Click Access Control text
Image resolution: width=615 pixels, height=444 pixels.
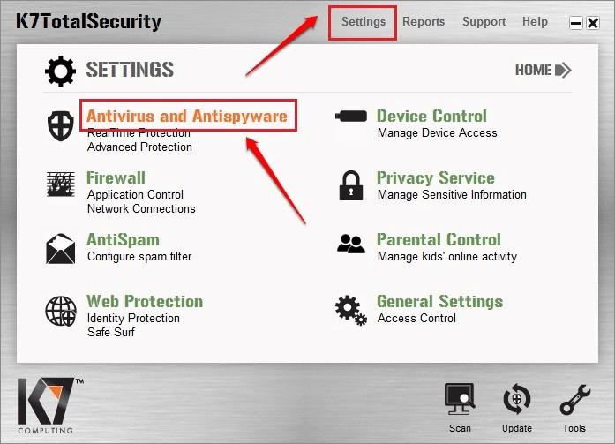(x=416, y=318)
